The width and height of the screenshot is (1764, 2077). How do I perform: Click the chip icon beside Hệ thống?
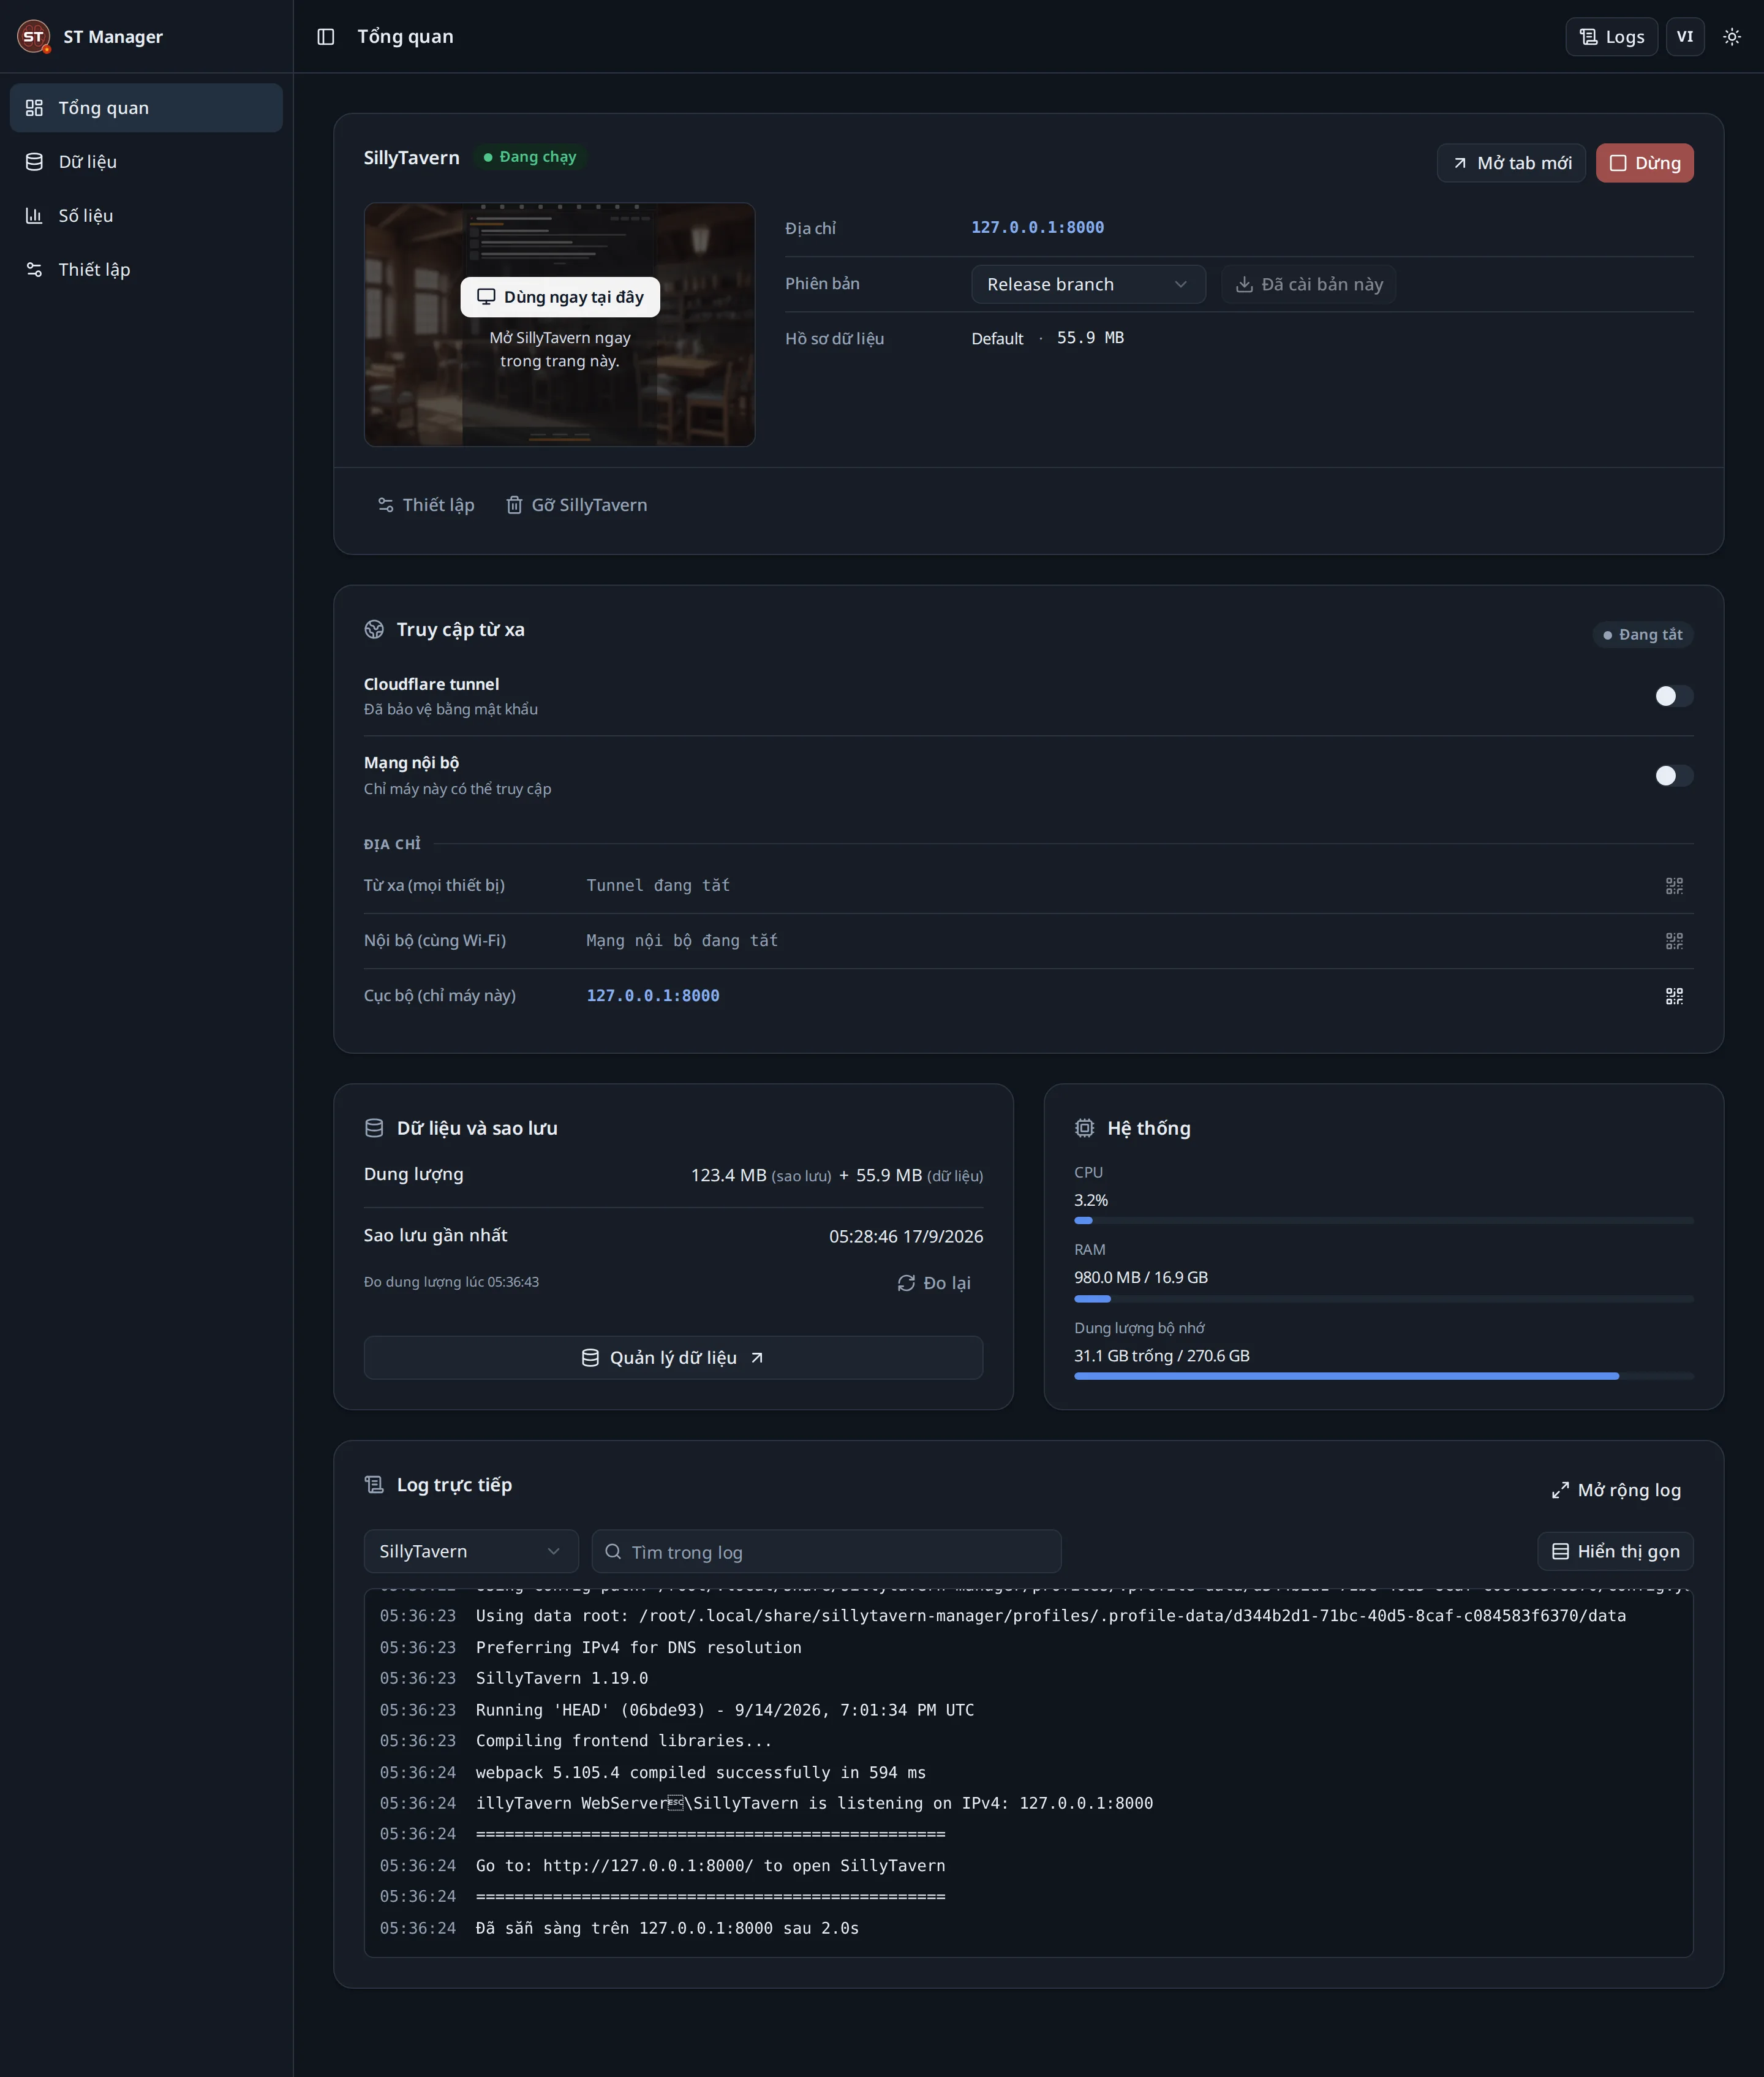pyautogui.click(x=1084, y=1127)
